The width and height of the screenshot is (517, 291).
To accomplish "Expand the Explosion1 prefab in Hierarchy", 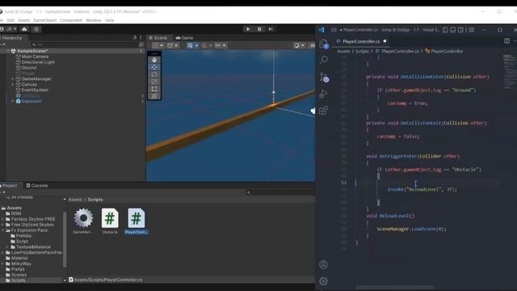I will (x=13, y=101).
